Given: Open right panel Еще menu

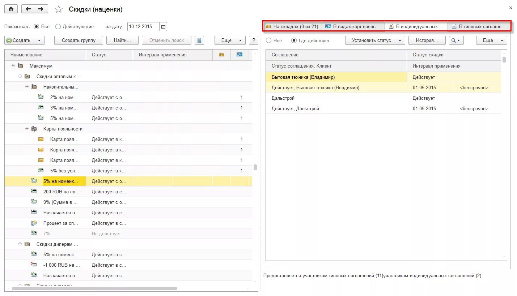Looking at the screenshot, I should point(491,40).
